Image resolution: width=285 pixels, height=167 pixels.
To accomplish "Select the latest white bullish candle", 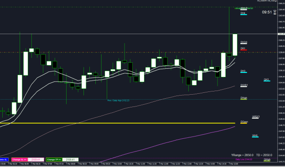I will tap(235, 45).
